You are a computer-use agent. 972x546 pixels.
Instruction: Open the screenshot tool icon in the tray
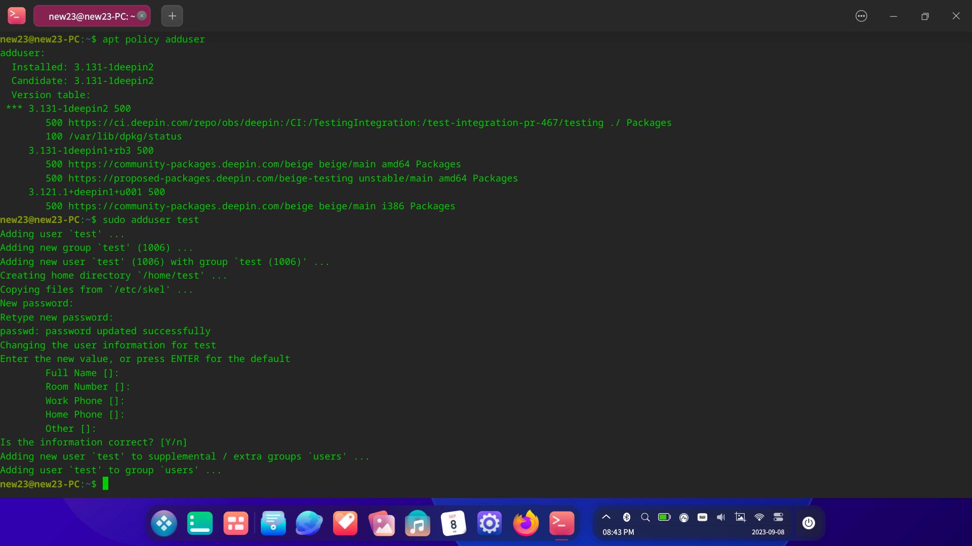point(740,517)
